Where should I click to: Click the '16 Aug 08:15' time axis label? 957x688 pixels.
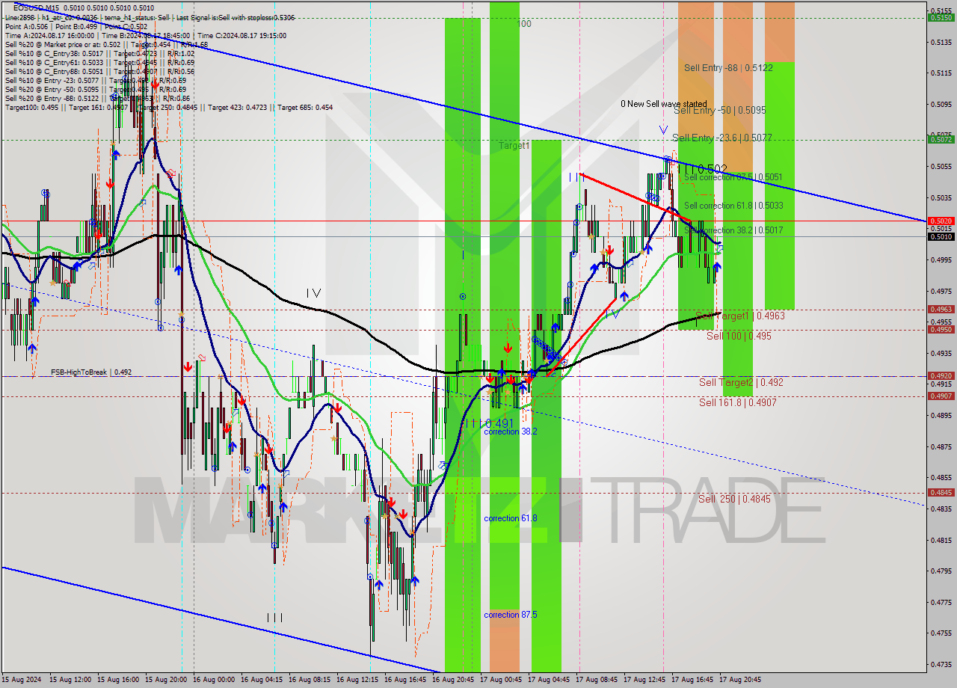tap(310, 680)
